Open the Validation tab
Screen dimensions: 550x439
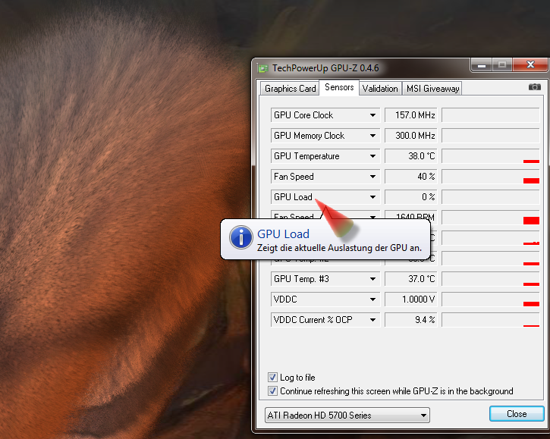tap(380, 89)
